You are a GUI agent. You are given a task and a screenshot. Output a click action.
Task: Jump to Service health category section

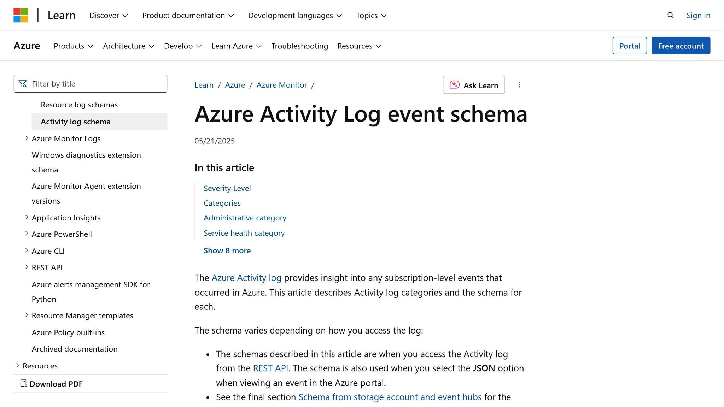pyautogui.click(x=244, y=233)
